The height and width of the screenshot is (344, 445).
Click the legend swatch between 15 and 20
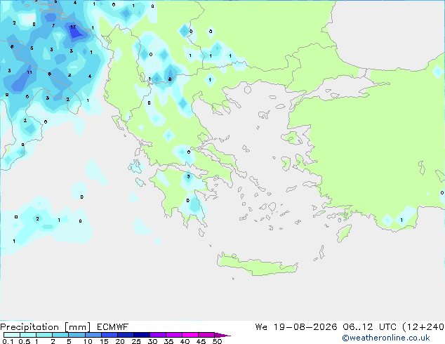pyautogui.click(x=109, y=335)
